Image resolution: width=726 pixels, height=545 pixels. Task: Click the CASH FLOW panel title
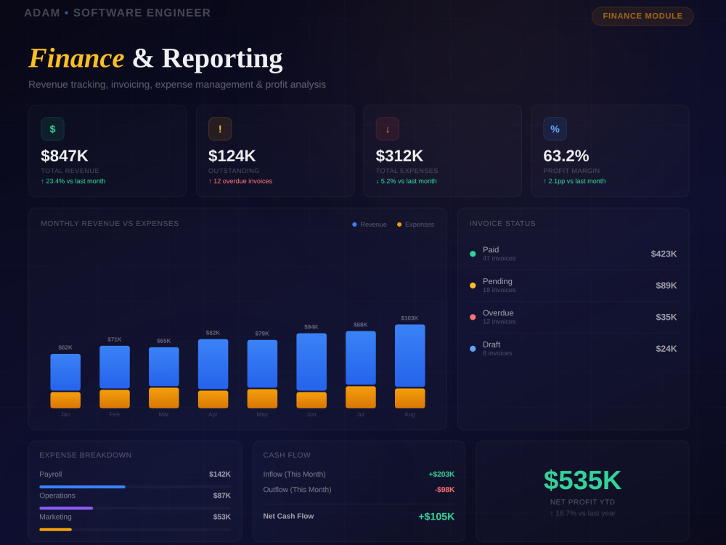[287, 455]
